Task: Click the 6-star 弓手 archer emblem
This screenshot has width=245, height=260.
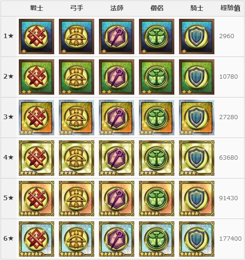Action: coord(76,239)
